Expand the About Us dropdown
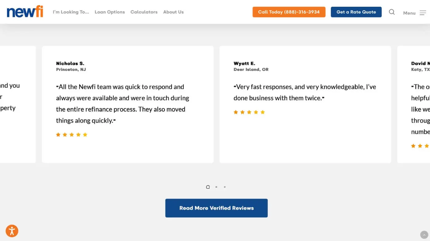The height and width of the screenshot is (241, 430). [x=173, y=12]
